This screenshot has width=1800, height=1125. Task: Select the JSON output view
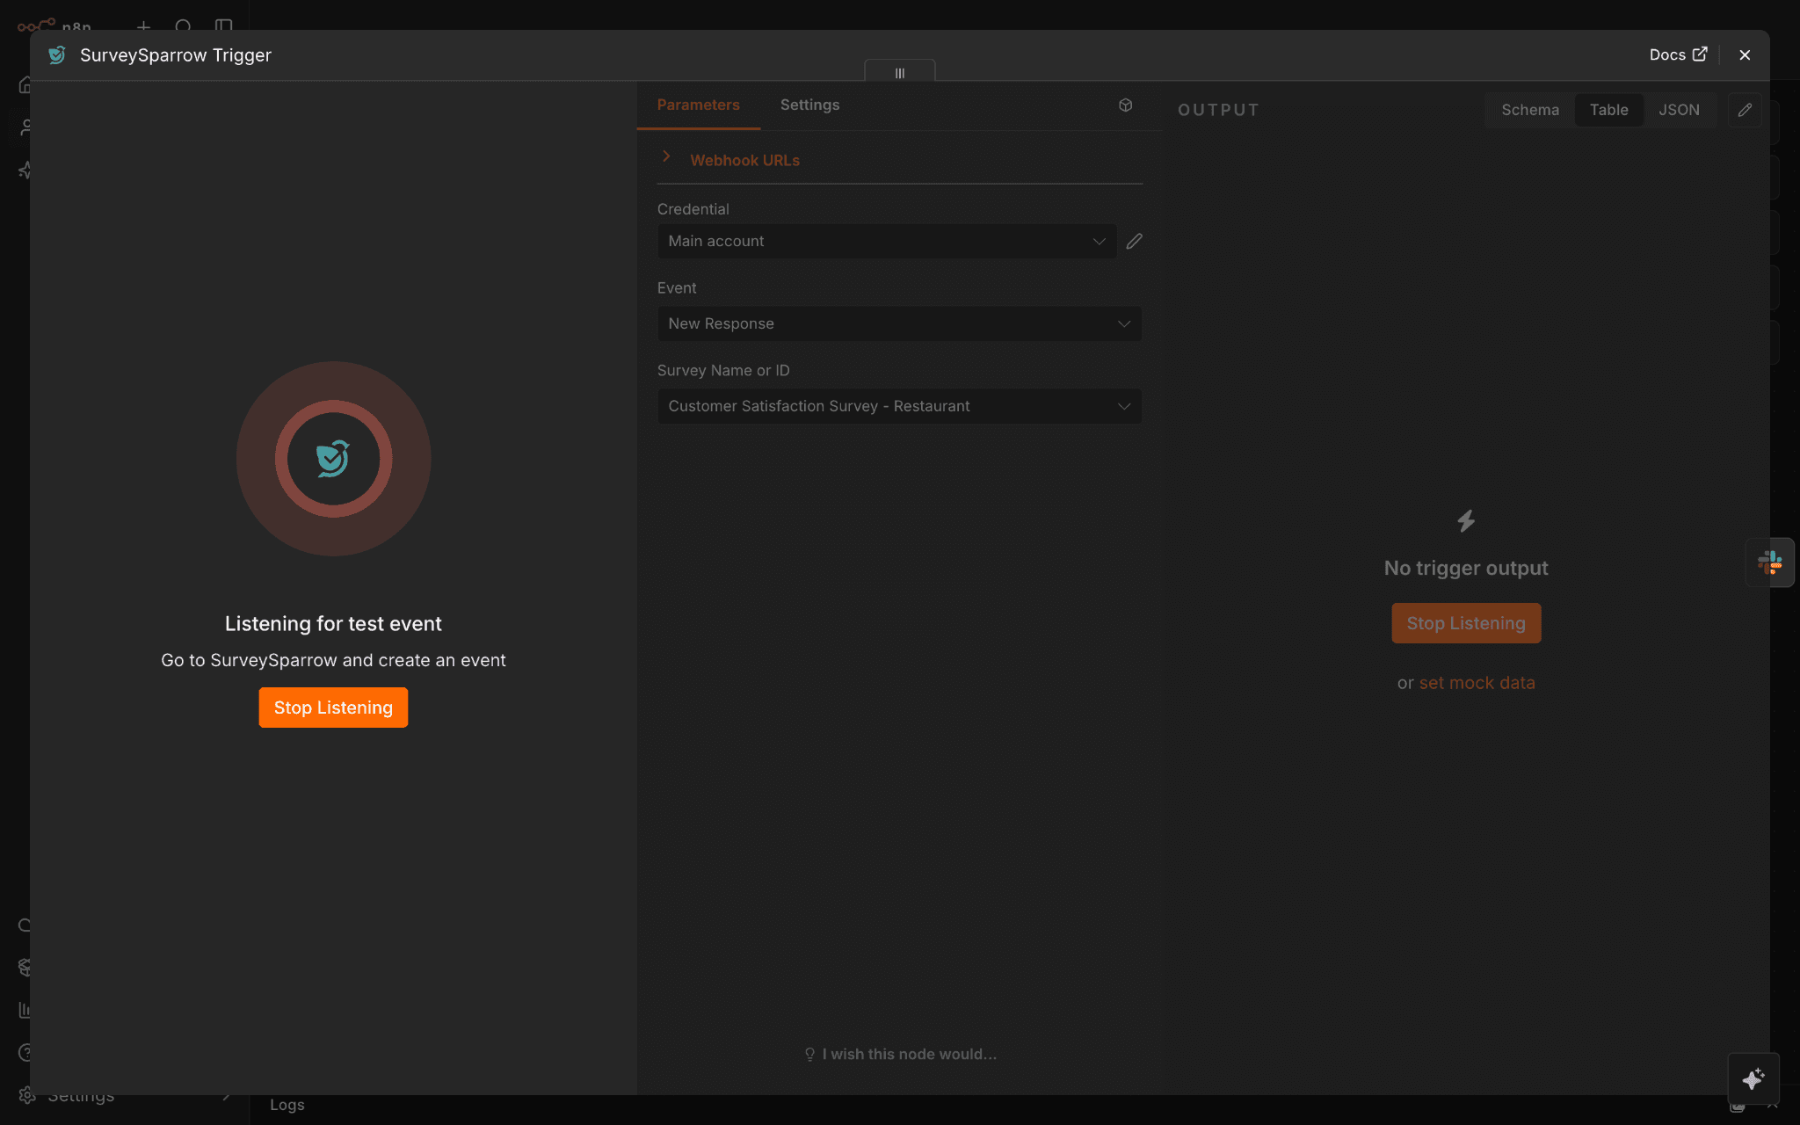click(1679, 110)
